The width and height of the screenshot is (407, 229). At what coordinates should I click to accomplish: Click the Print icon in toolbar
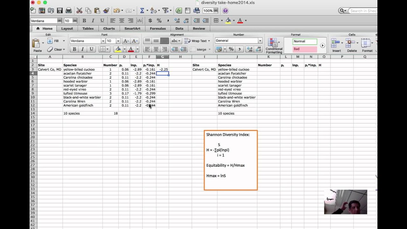[x=68, y=10]
